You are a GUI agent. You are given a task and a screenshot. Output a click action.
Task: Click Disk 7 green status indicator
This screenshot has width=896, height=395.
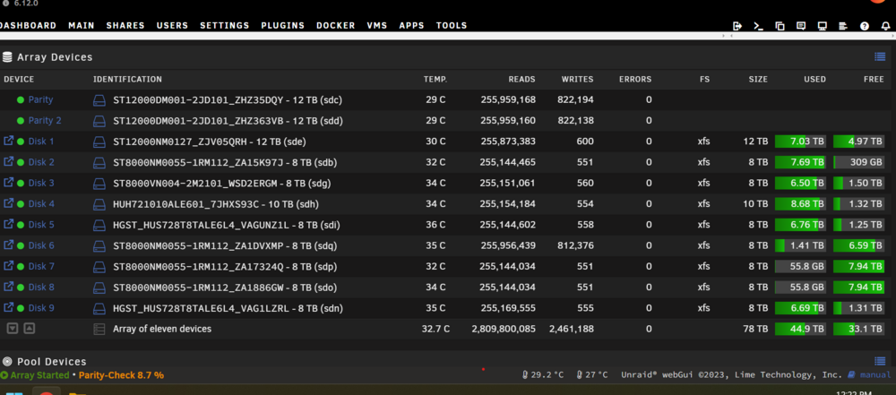[21, 267]
